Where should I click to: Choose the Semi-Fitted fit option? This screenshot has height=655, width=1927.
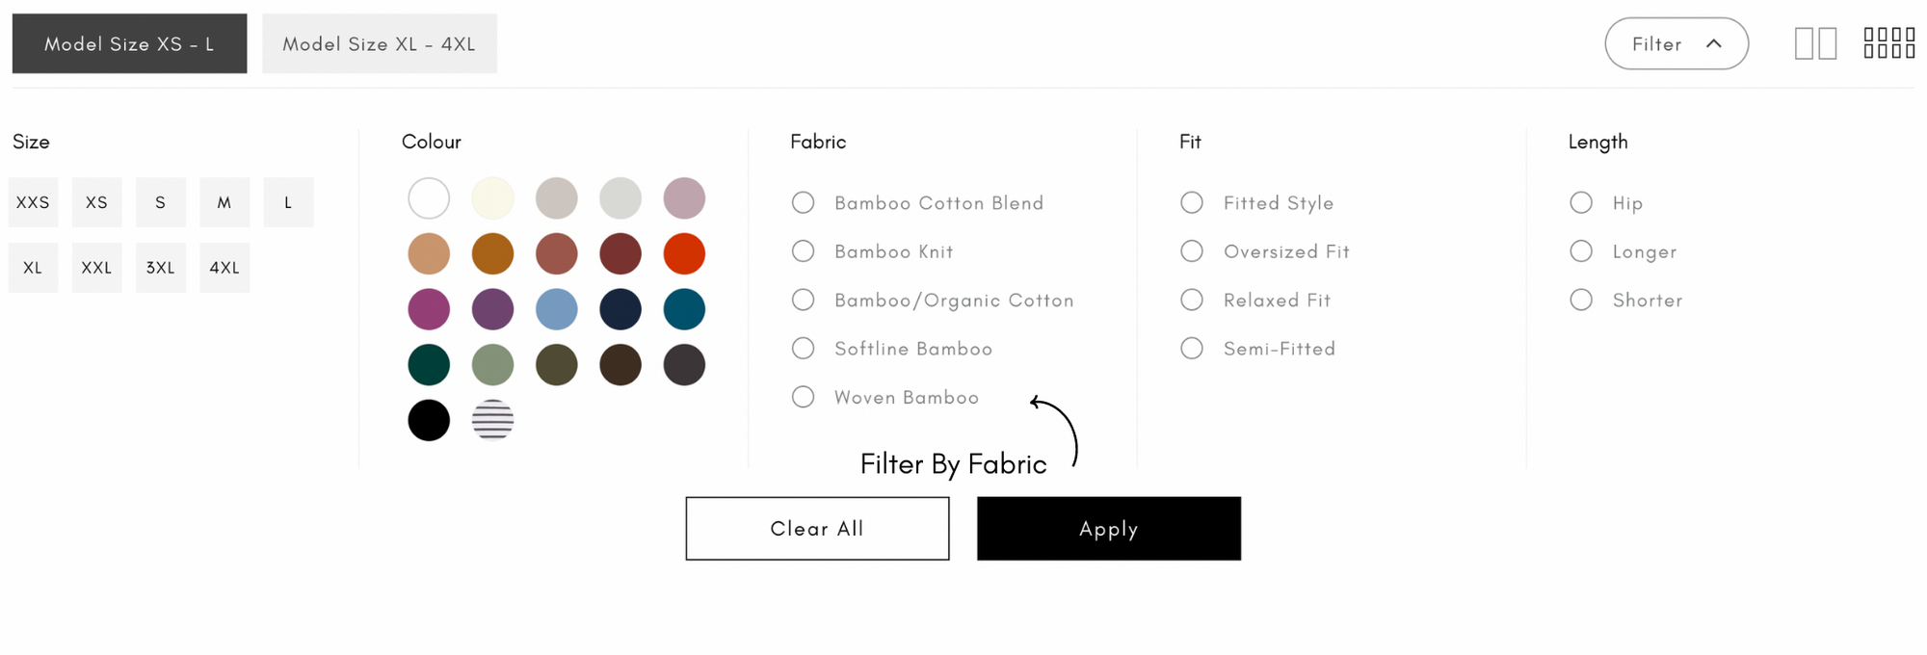(x=1192, y=348)
